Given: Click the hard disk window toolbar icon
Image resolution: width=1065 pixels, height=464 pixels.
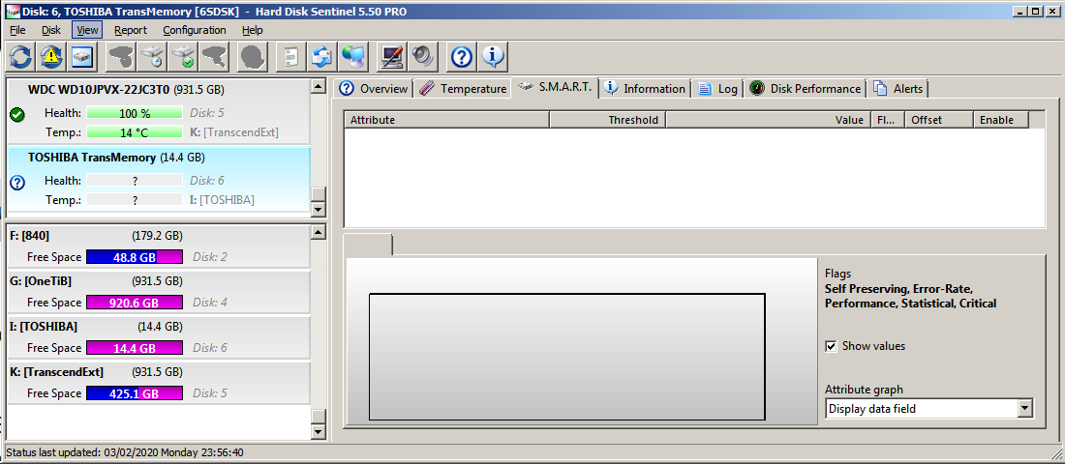Looking at the screenshot, I should (x=83, y=56).
